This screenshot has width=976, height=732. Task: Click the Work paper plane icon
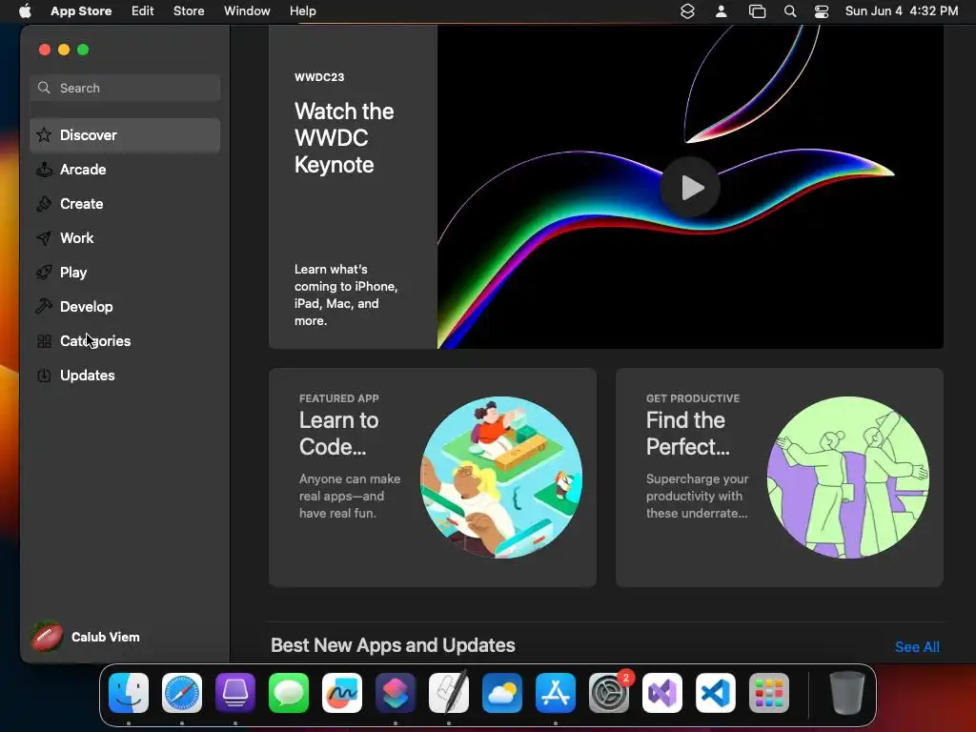44,237
